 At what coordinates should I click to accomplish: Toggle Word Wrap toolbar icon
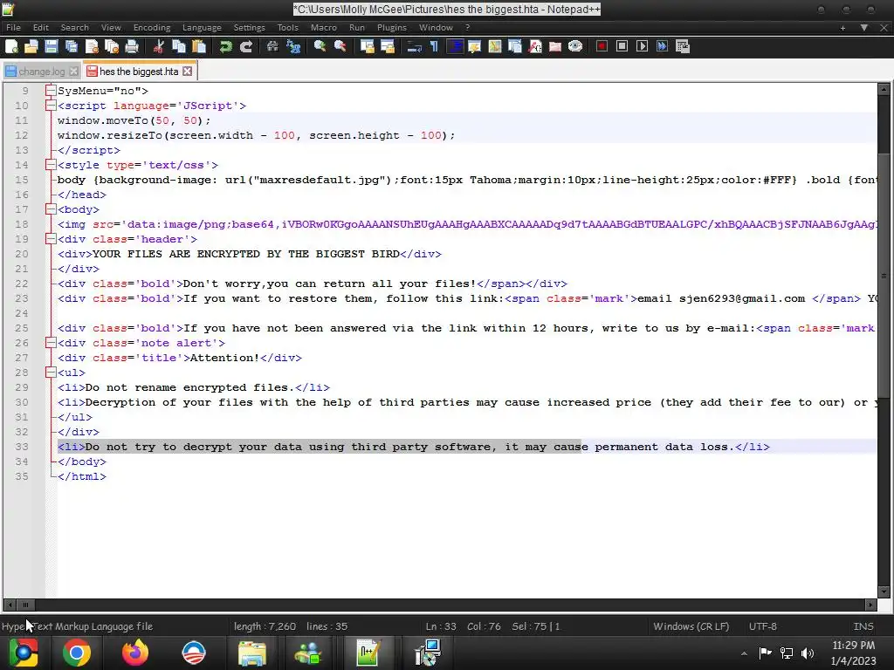[414, 47]
